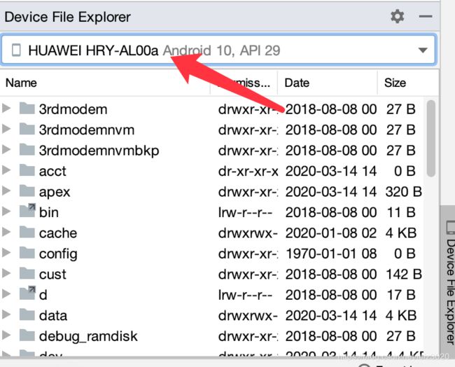Click the d symlink folder icon
This screenshot has height=367, width=455.
point(27,293)
